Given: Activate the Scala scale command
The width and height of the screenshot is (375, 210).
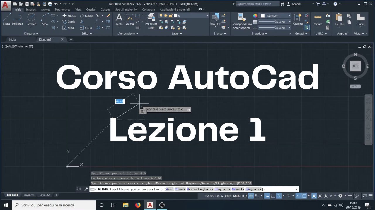Looking at the screenshot, I should (86, 28).
